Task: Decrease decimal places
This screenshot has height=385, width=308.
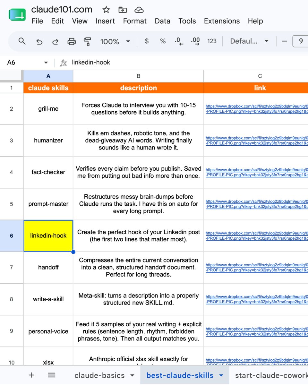Action: coord(179,41)
